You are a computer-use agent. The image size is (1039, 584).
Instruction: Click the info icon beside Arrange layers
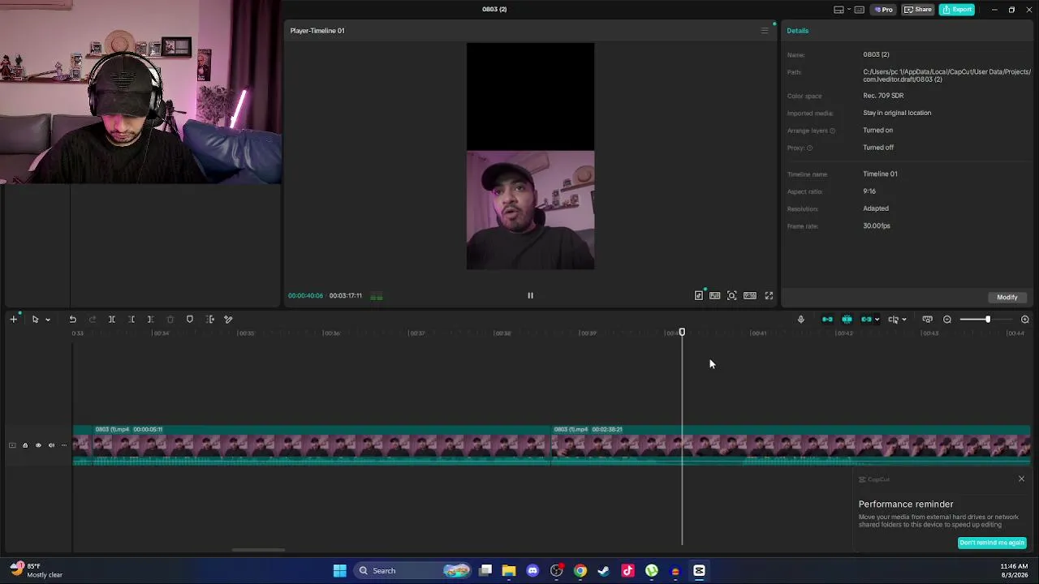(x=832, y=131)
